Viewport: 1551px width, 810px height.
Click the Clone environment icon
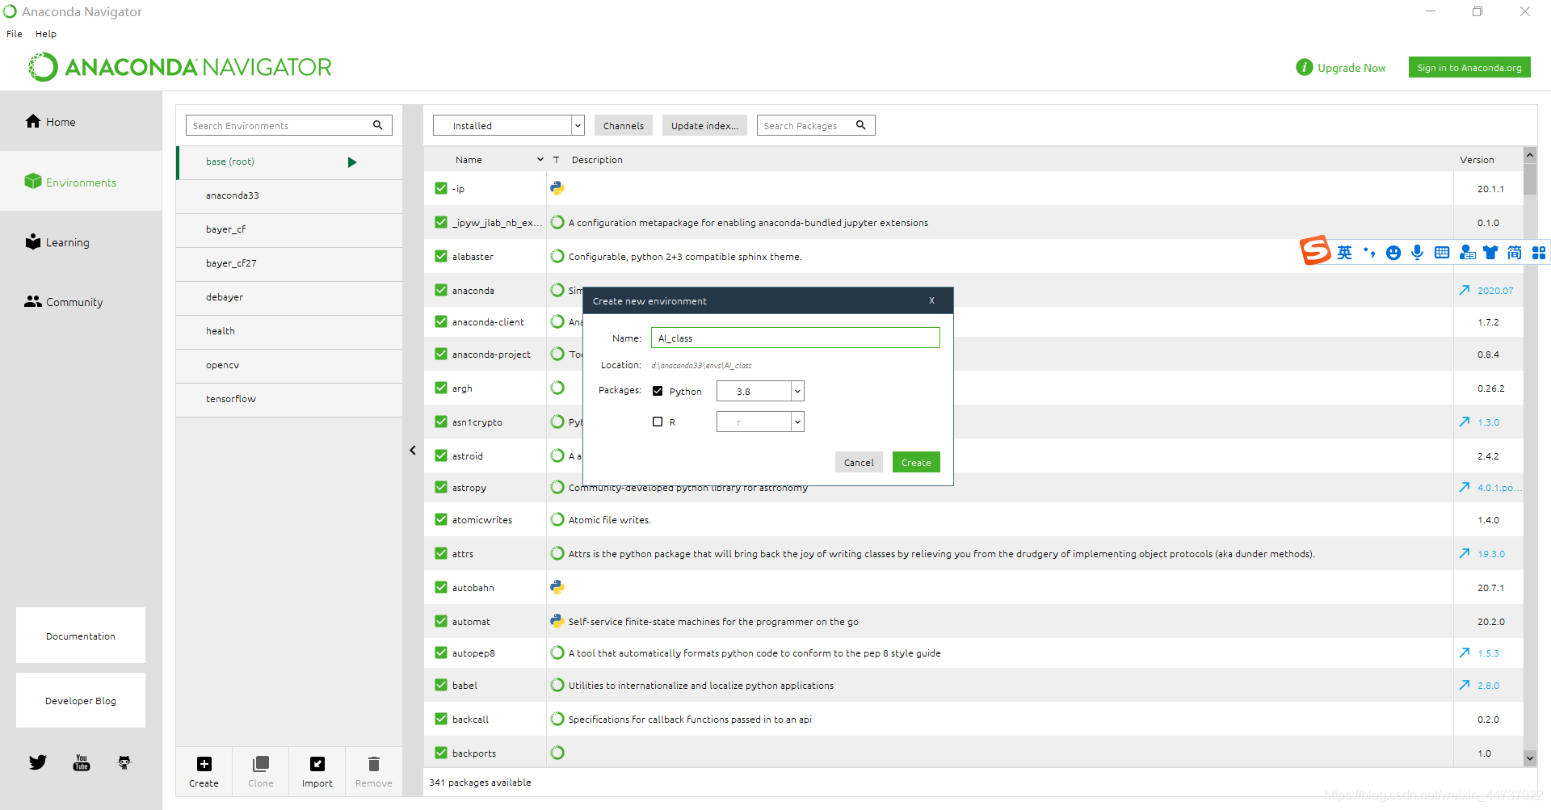pos(261,764)
